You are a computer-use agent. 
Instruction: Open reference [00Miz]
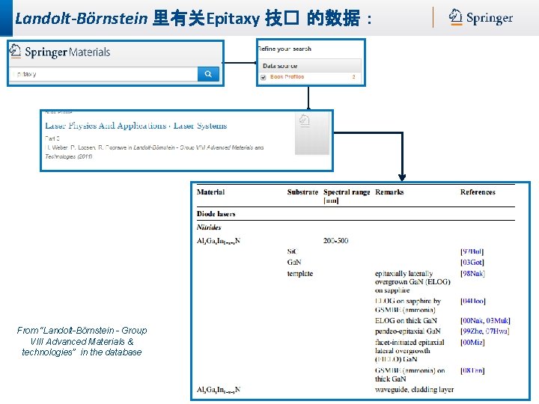[472, 342]
